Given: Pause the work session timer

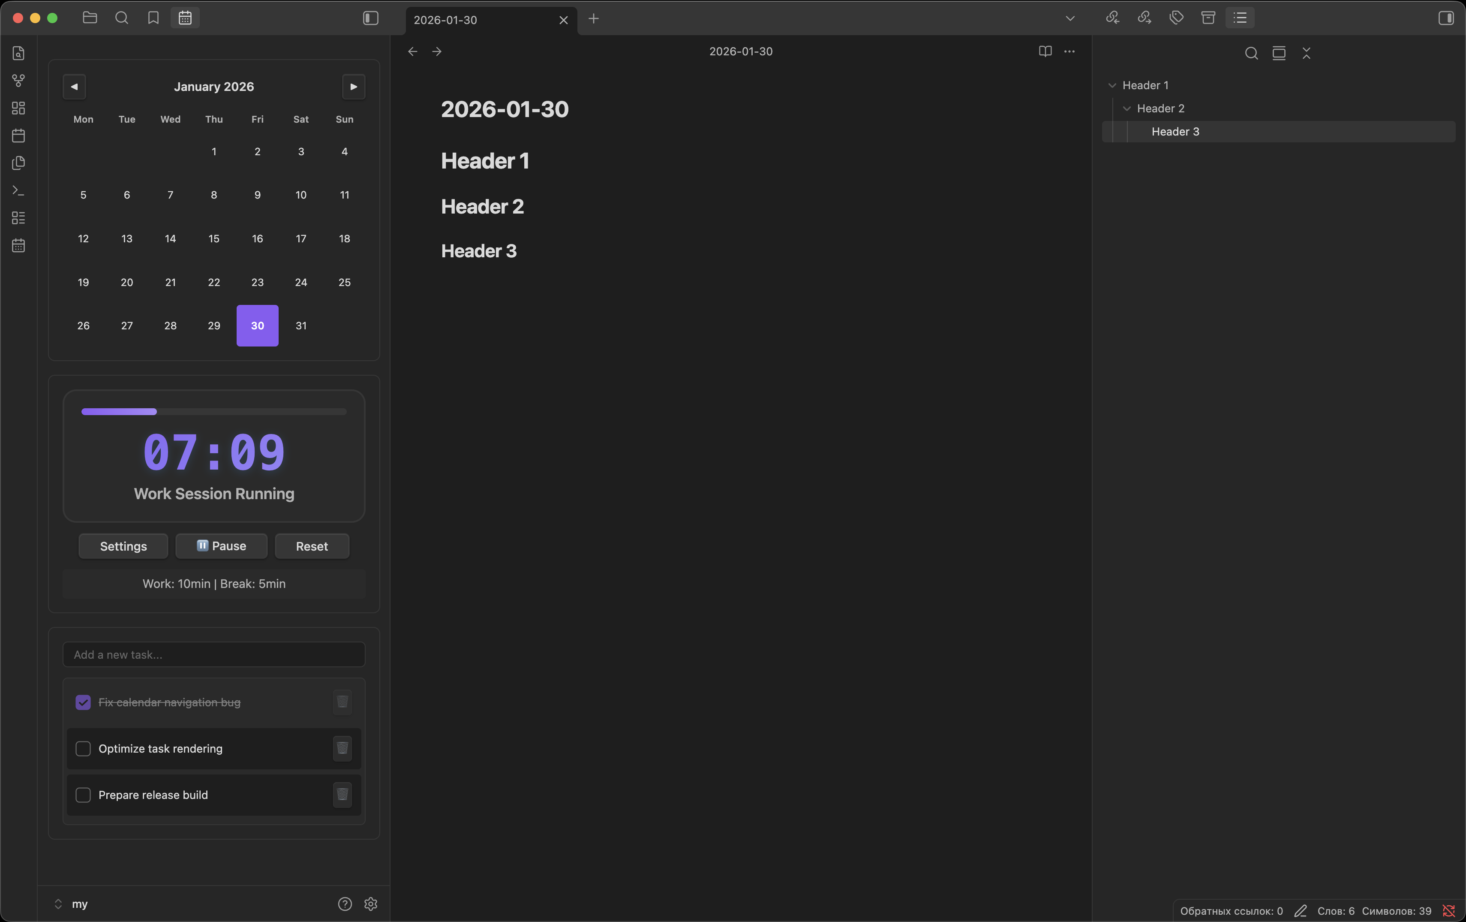Looking at the screenshot, I should click(221, 546).
